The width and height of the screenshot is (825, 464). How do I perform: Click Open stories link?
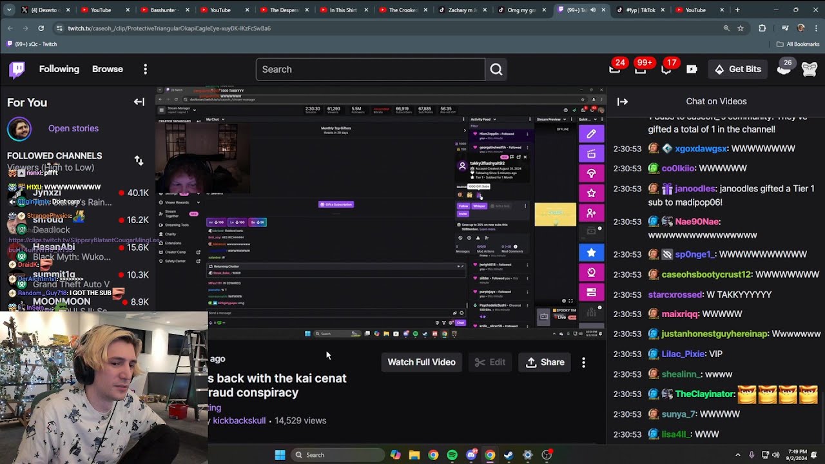click(x=73, y=128)
